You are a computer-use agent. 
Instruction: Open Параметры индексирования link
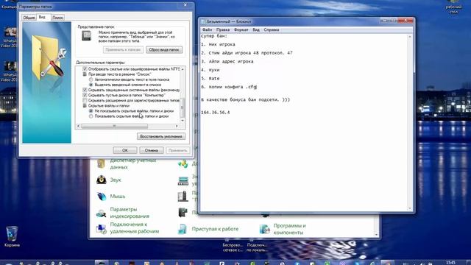(130, 213)
